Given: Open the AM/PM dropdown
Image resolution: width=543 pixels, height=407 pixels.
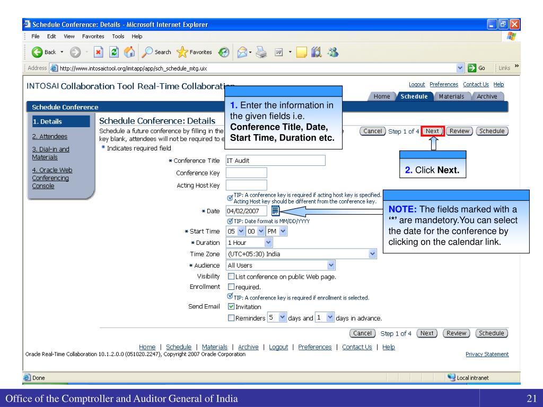Looking at the screenshot, I should pos(283,231).
